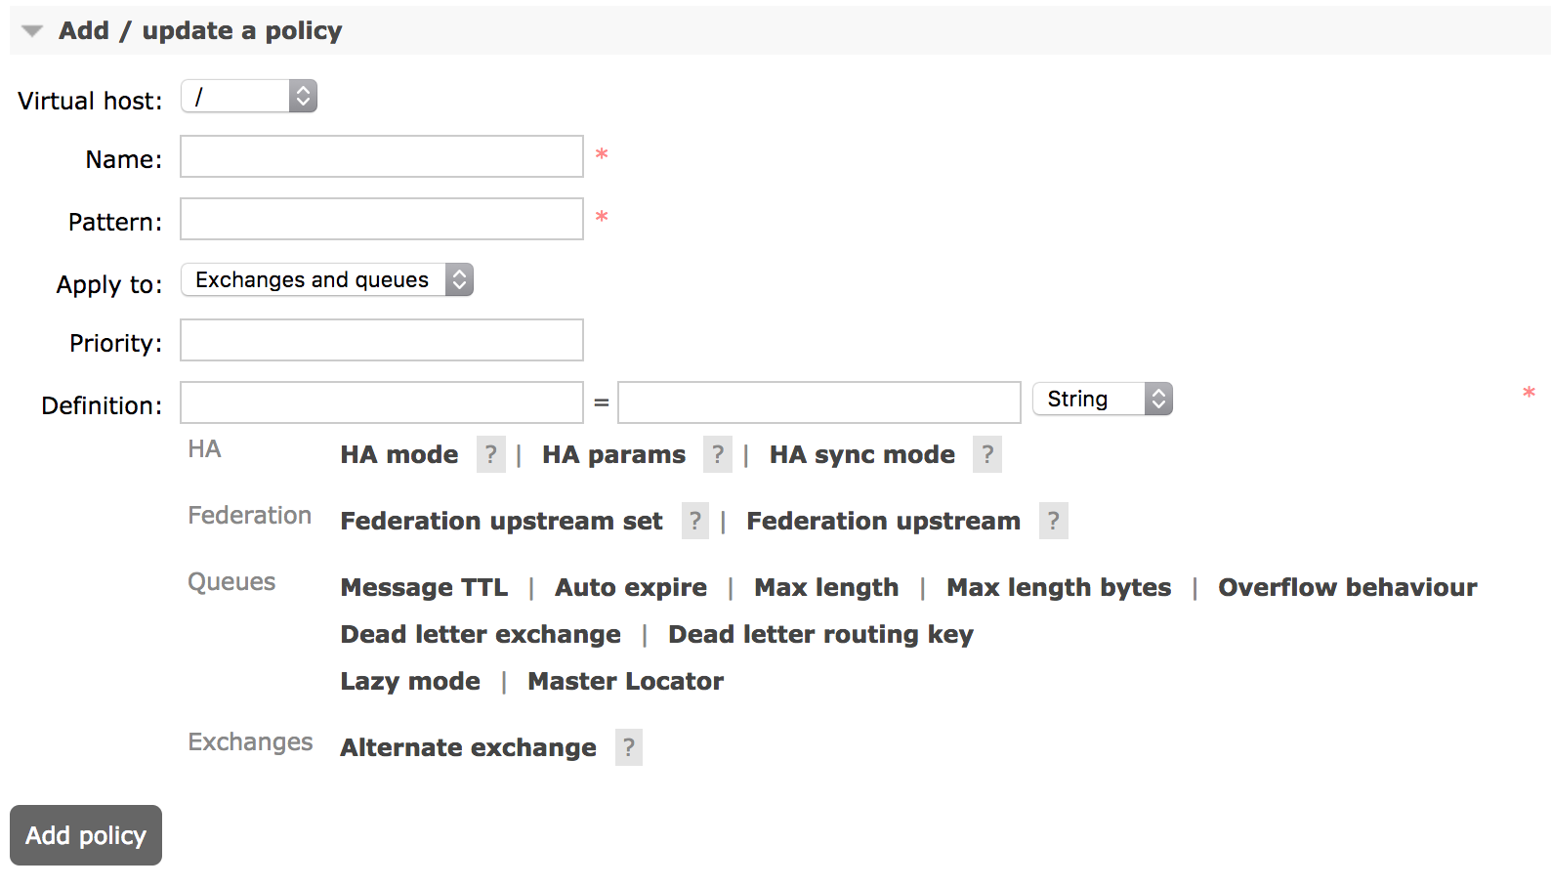Screen dimensions: 1551x887
Task: Click the Alternate exchange link
Action: click(469, 747)
